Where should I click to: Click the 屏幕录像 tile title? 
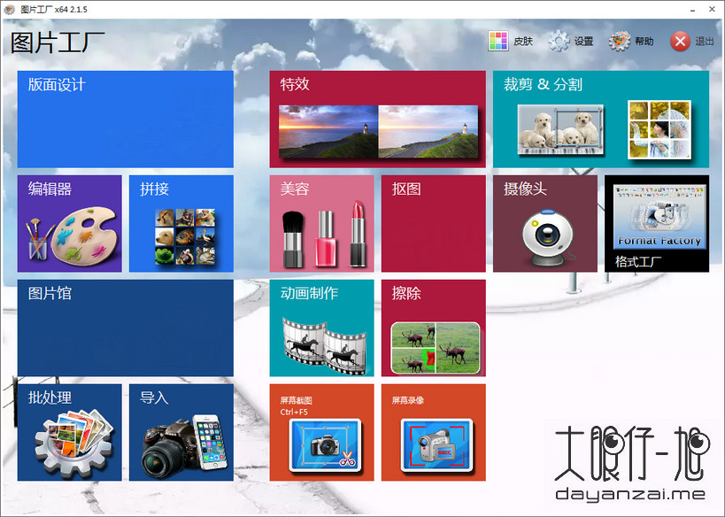click(x=408, y=400)
